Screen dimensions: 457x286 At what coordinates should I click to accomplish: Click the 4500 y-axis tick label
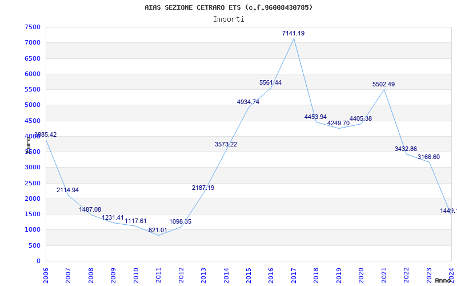click(33, 121)
